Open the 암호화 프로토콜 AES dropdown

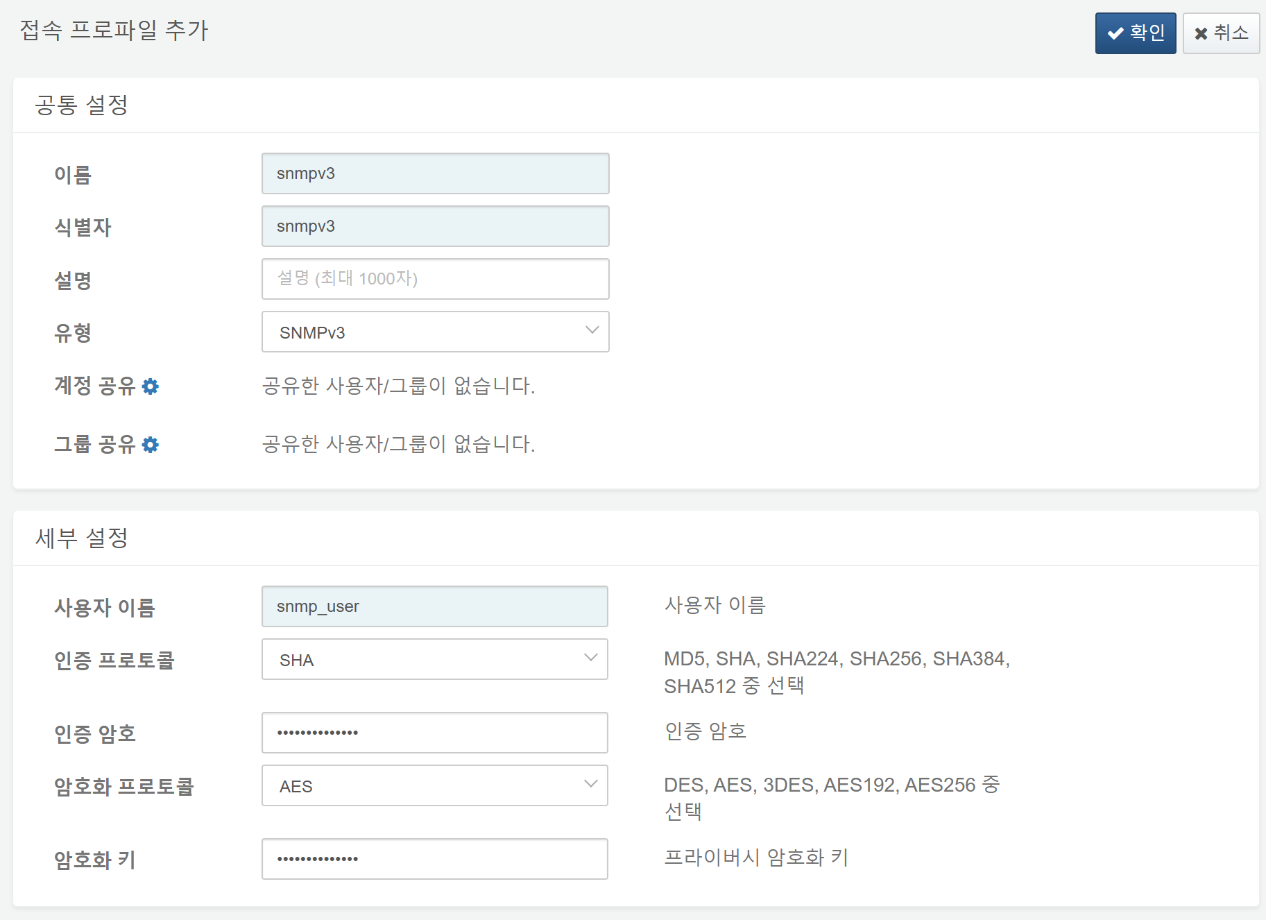pos(434,785)
